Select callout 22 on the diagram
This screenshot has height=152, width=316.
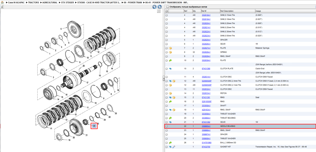(94, 126)
